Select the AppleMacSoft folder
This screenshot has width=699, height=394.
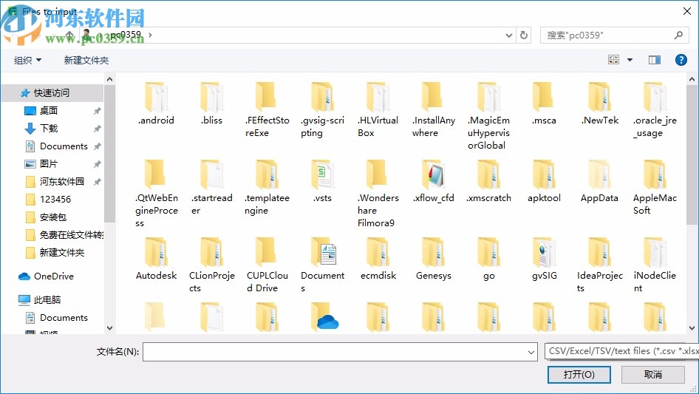click(x=655, y=188)
